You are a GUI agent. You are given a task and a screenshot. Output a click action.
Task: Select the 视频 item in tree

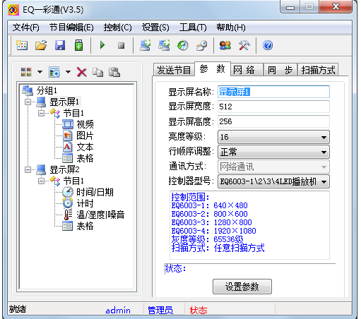click(x=85, y=124)
